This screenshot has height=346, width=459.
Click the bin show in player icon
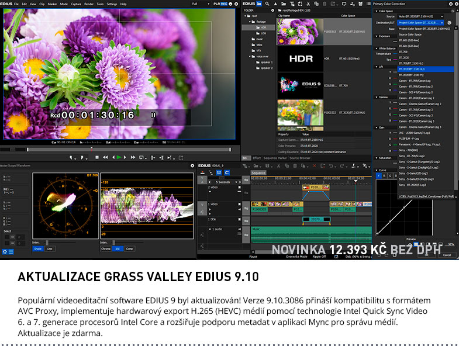(344, 4)
